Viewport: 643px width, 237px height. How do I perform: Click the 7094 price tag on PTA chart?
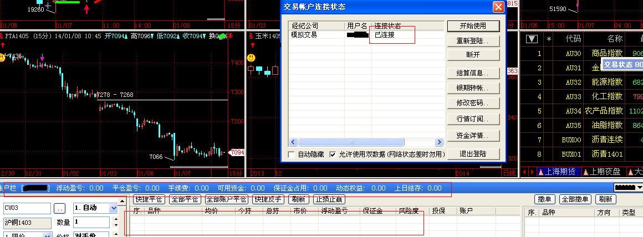237,152
